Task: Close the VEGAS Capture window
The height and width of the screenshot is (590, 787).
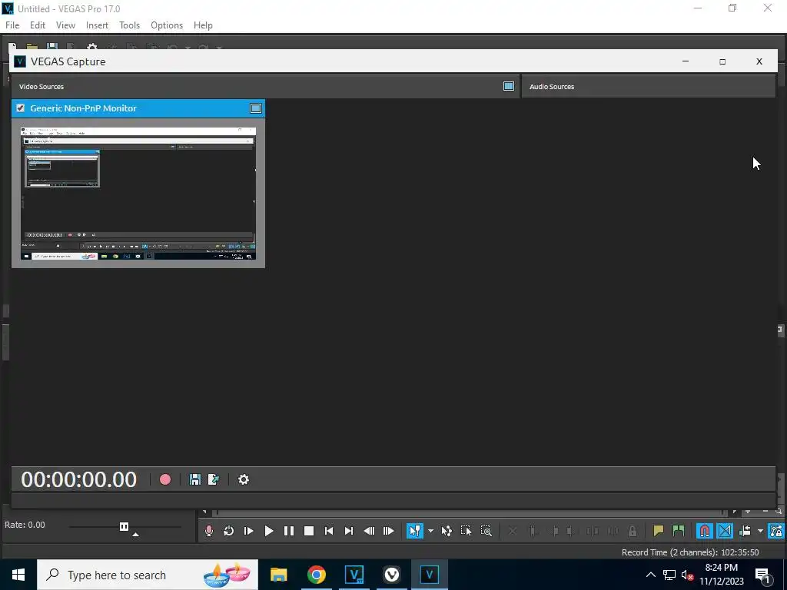Action: [759, 61]
